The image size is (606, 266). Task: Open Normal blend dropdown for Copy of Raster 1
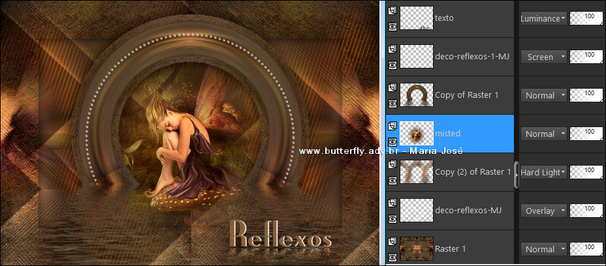(x=543, y=95)
